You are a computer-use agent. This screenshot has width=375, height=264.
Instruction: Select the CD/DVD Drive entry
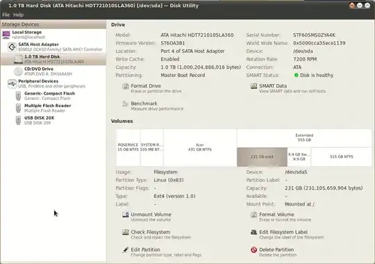[x=53, y=72]
